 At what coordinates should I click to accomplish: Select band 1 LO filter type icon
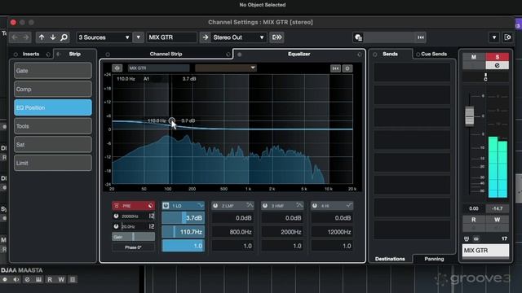point(200,205)
